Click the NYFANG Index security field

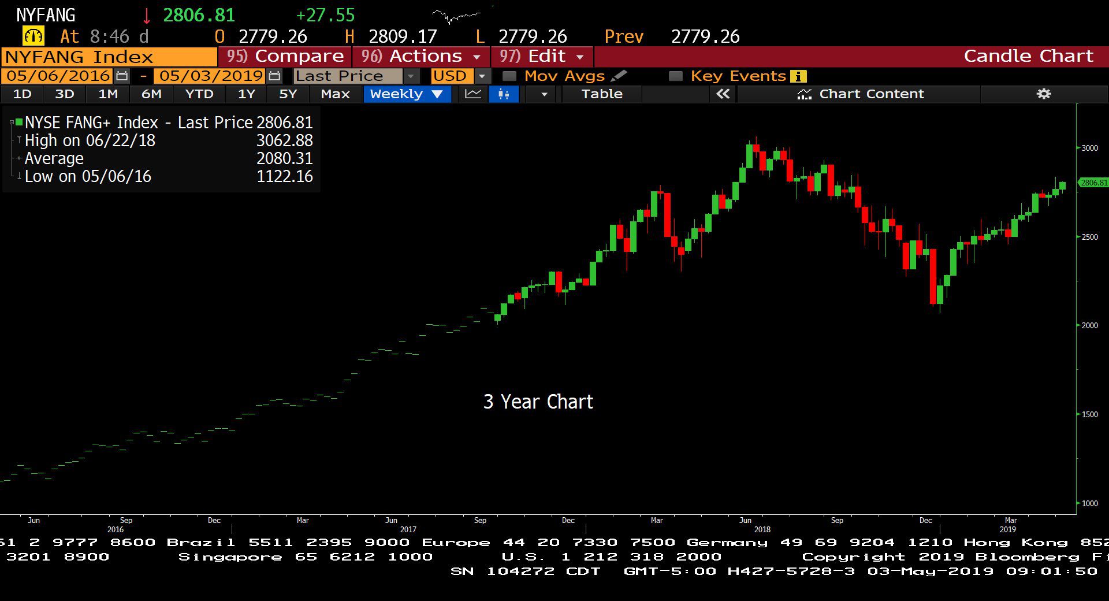pos(109,57)
